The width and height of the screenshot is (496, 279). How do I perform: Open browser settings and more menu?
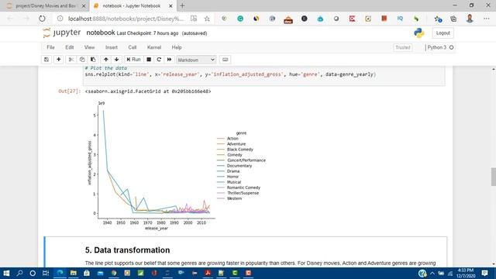487,19
